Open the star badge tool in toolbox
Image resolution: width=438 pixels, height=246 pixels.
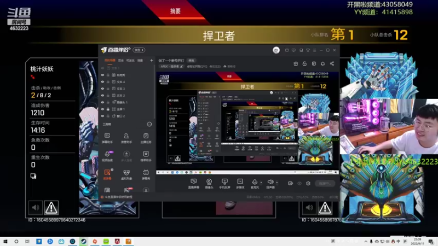146,156
